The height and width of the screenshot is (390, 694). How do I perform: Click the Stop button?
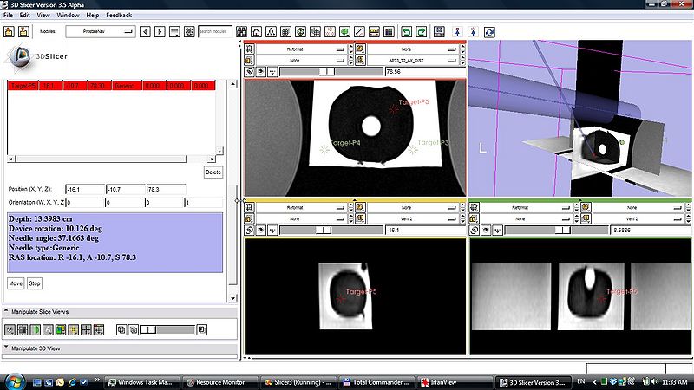coord(35,283)
